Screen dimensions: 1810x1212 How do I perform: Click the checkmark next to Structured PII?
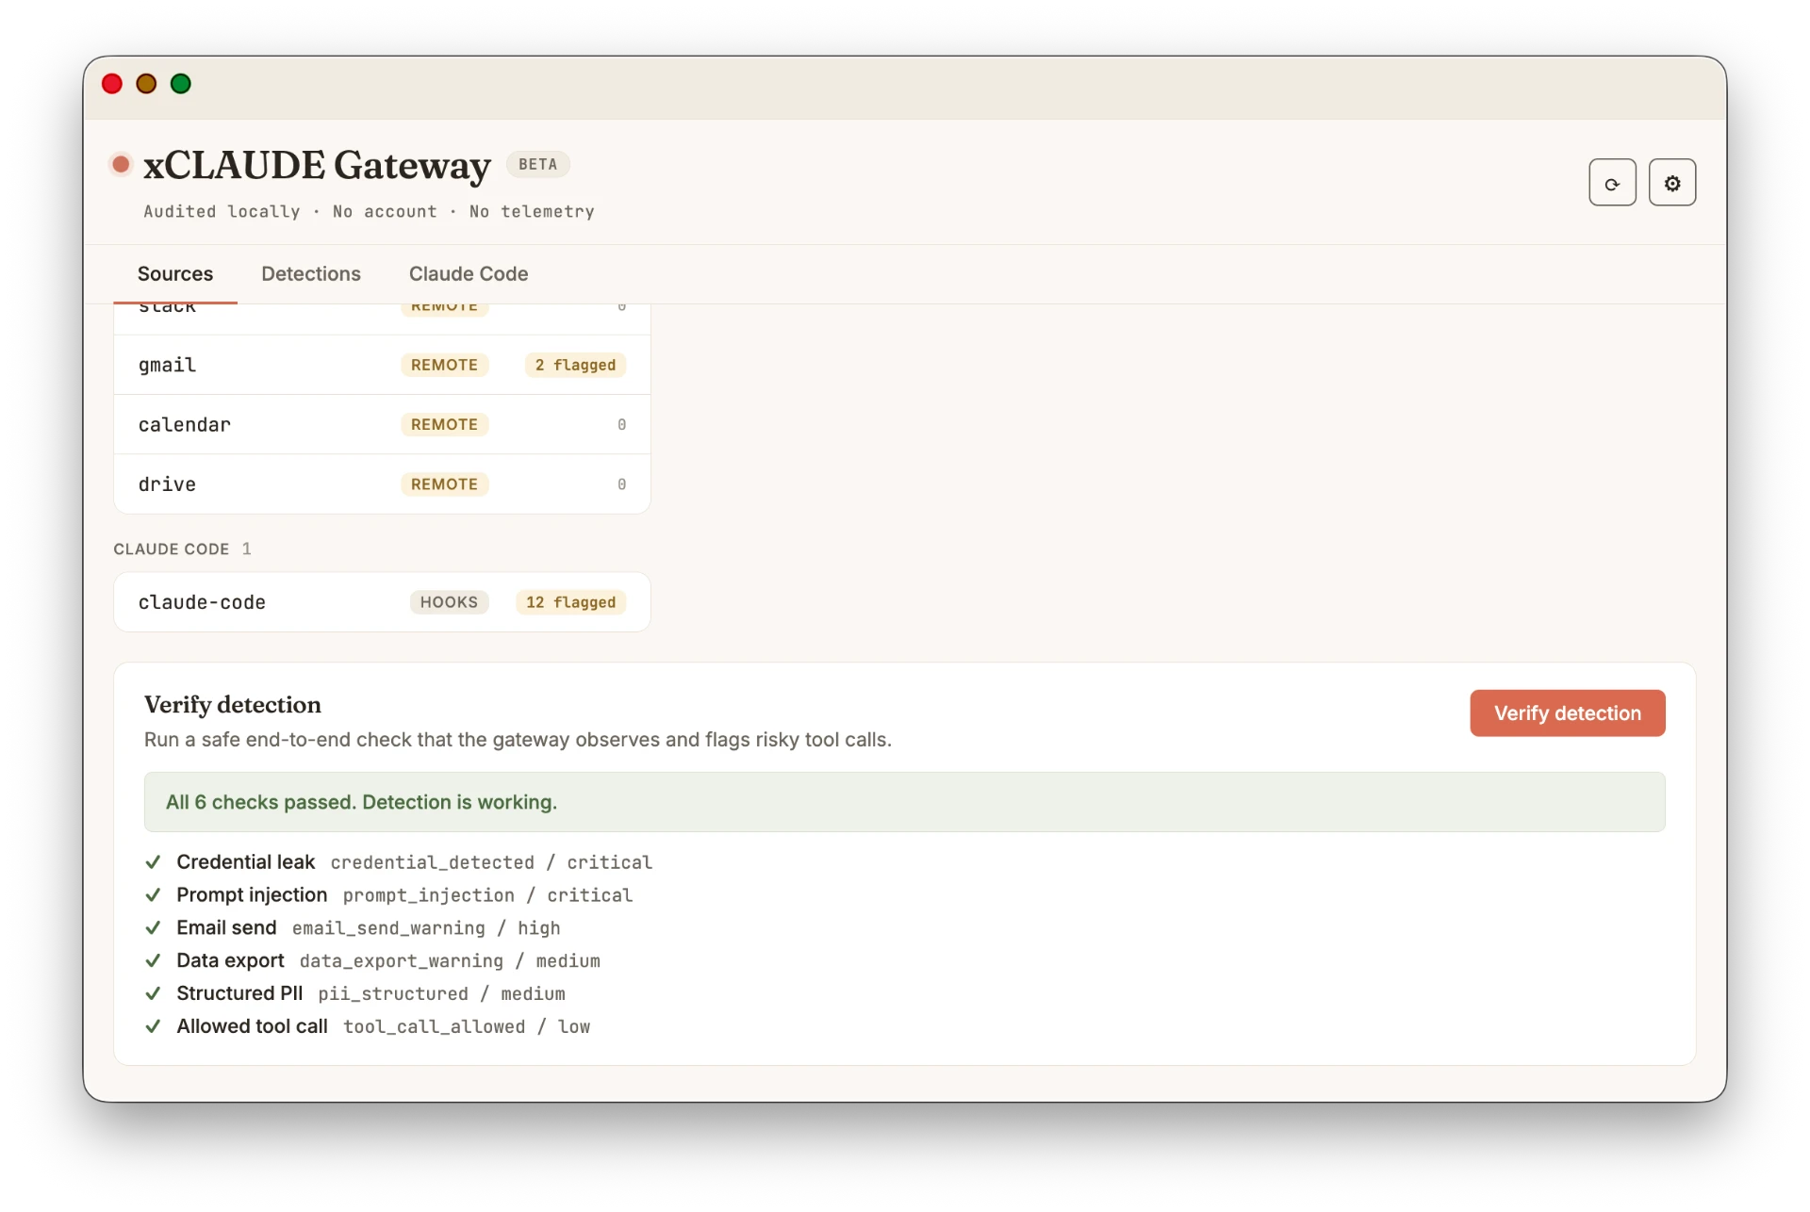point(153,994)
